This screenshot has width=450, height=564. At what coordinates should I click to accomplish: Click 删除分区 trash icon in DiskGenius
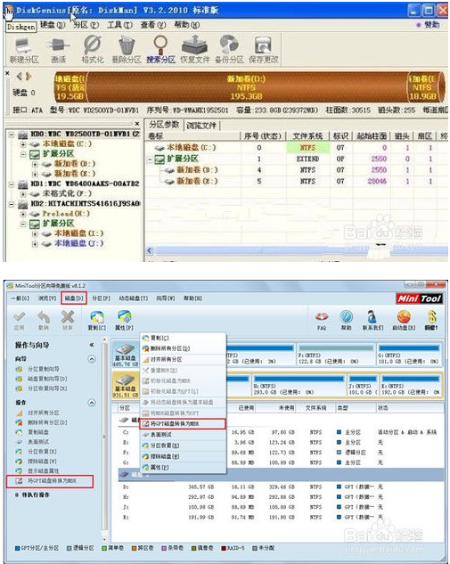pyautogui.click(x=127, y=45)
